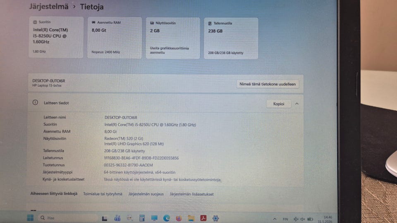Click the storage icon on Tallennustila card
This screenshot has height=223, width=397.
click(210, 24)
